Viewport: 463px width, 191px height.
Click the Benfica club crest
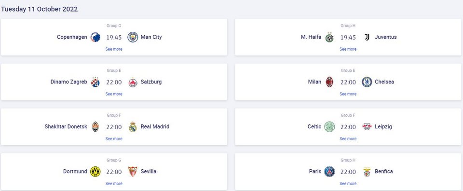click(x=367, y=172)
